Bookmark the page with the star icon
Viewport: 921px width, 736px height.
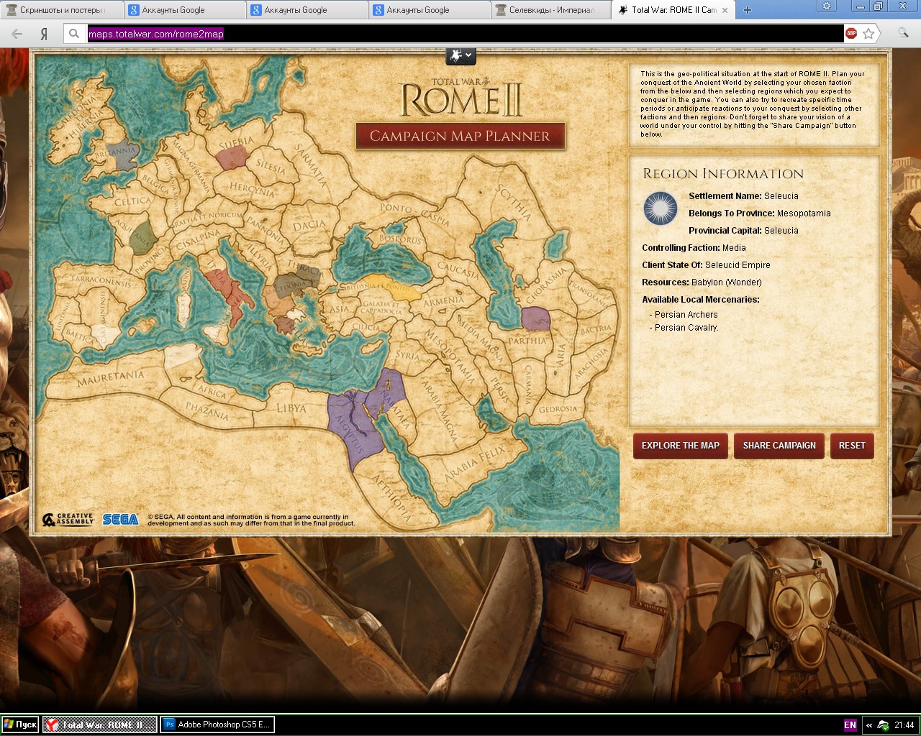[868, 33]
